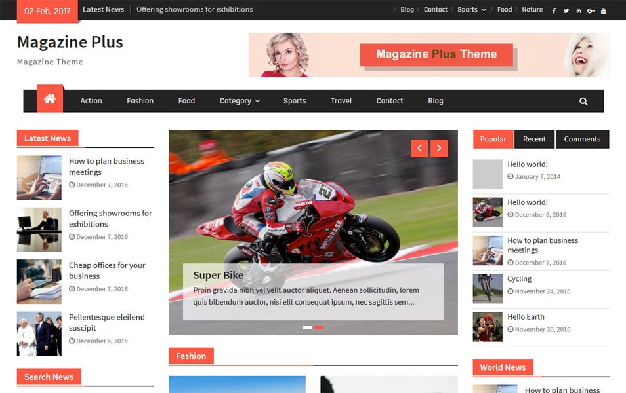Image resolution: width=626 pixels, height=393 pixels.
Task: Click the 02 Feb, 2017 date badge
Action: click(47, 10)
